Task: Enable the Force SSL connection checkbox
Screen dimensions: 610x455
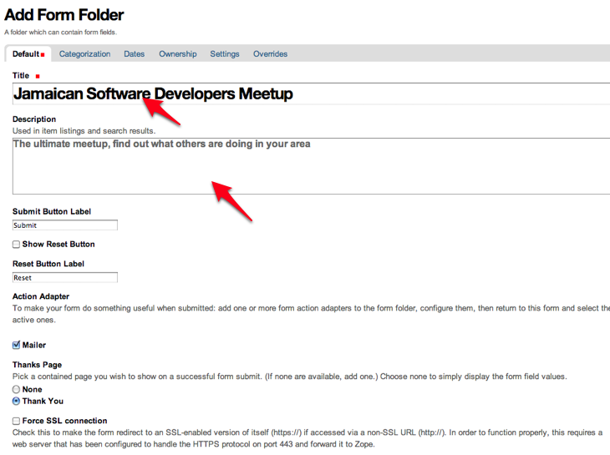Action: coord(17,421)
